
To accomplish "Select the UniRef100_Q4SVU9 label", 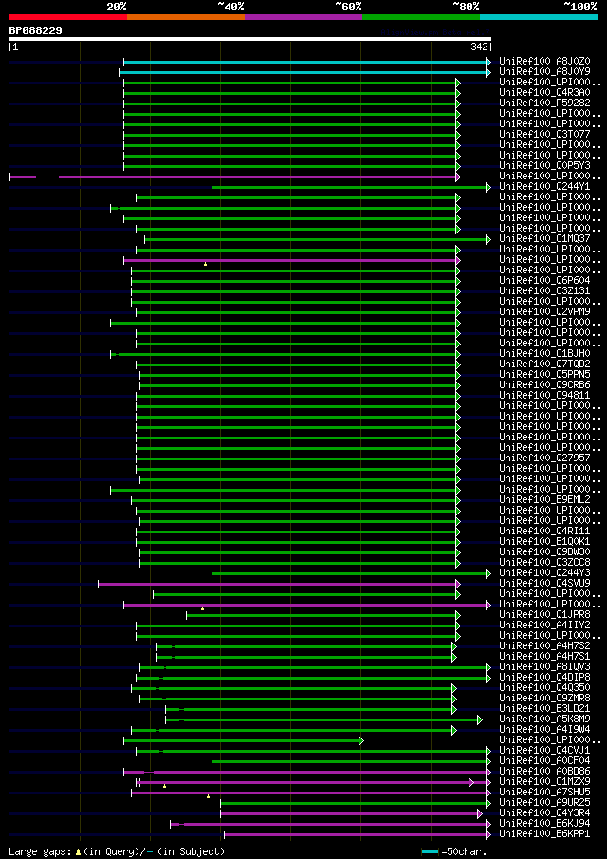I will (544, 584).
